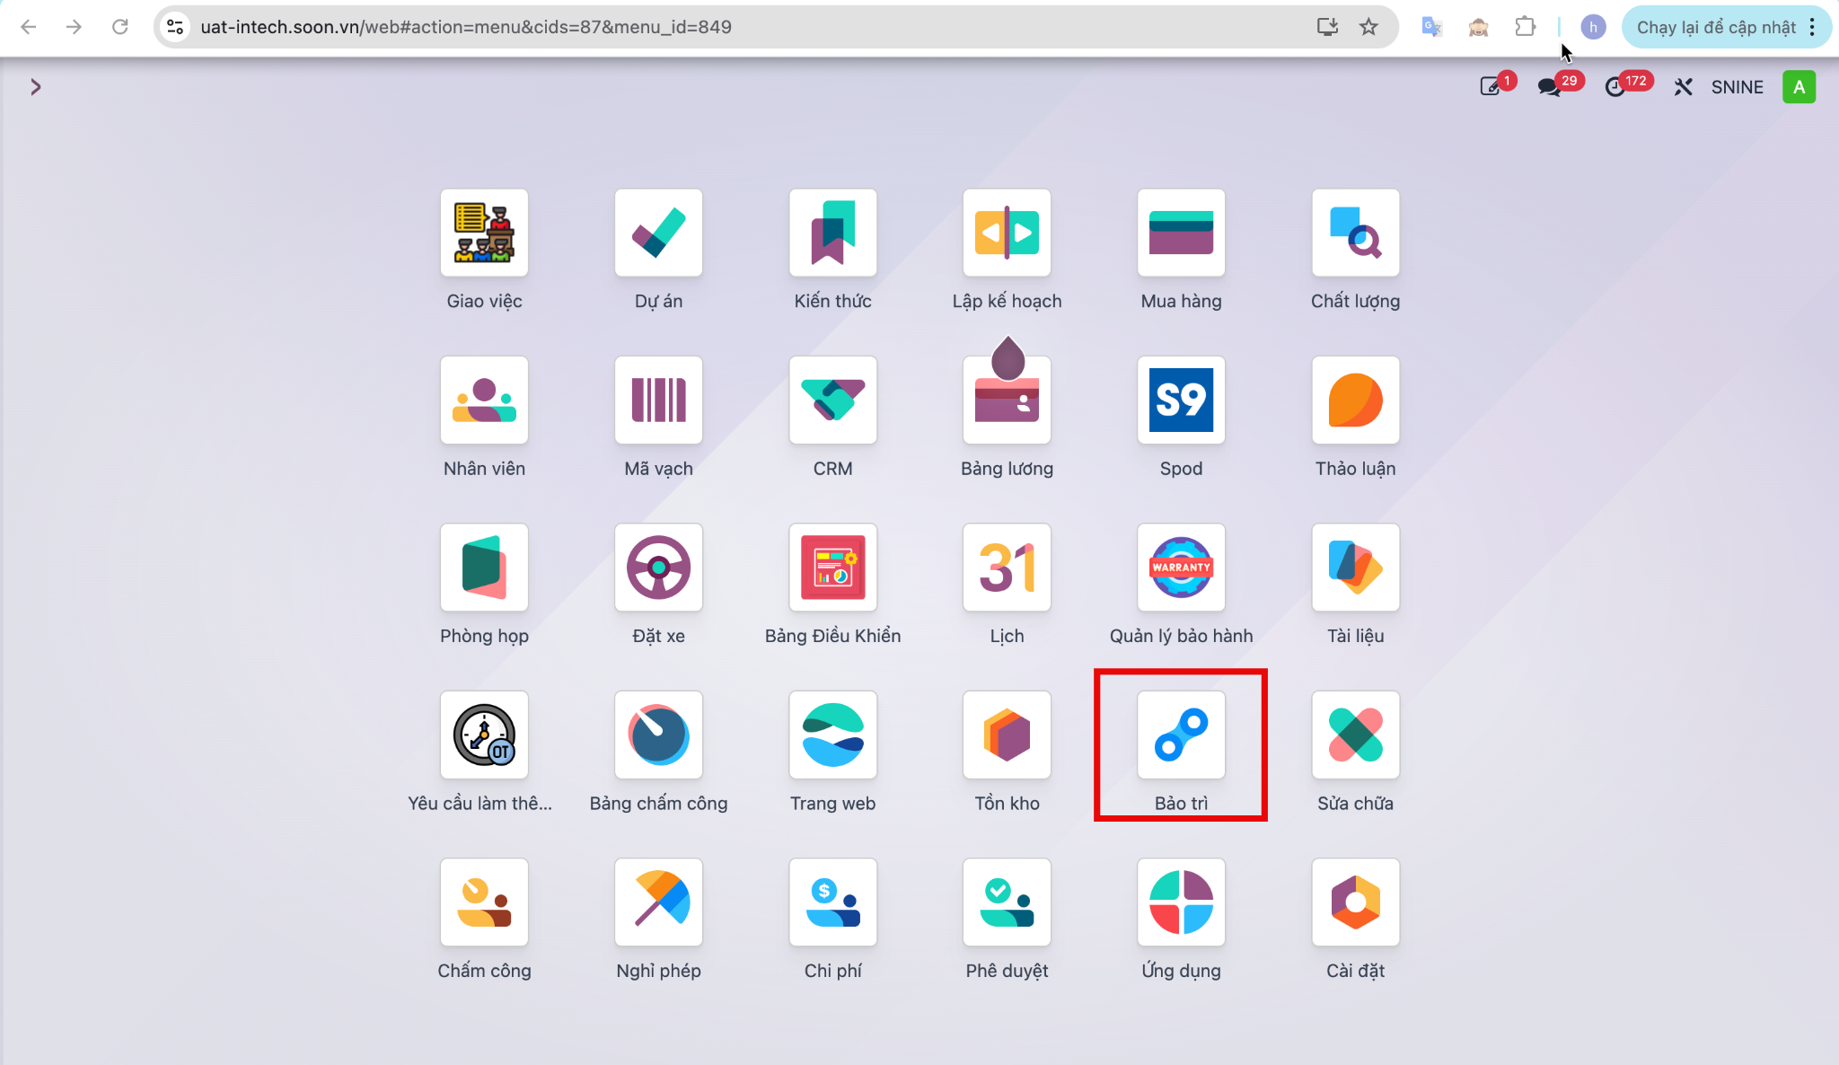Open the Mua hàng app
The width and height of the screenshot is (1839, 1065).
1181,233
